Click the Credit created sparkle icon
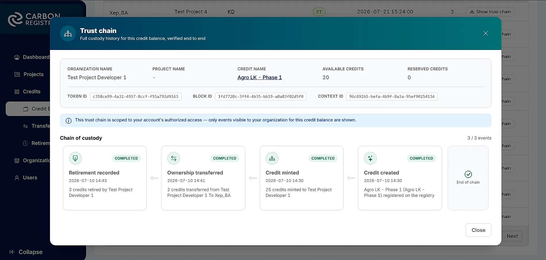 tap(370, 158)
